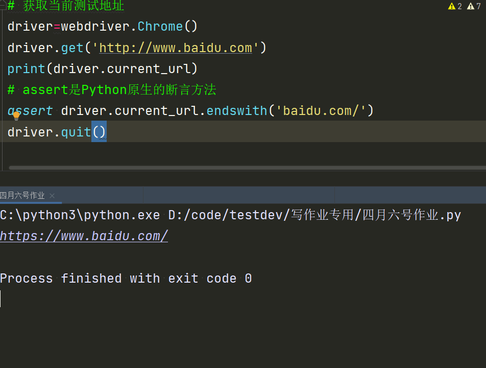Click the 四月六号作业.py file path in console
This screenshot has width=486, height=368.
click(x=411, y=215)
